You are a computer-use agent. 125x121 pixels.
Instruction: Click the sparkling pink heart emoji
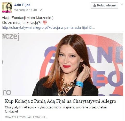click(45, 23)
